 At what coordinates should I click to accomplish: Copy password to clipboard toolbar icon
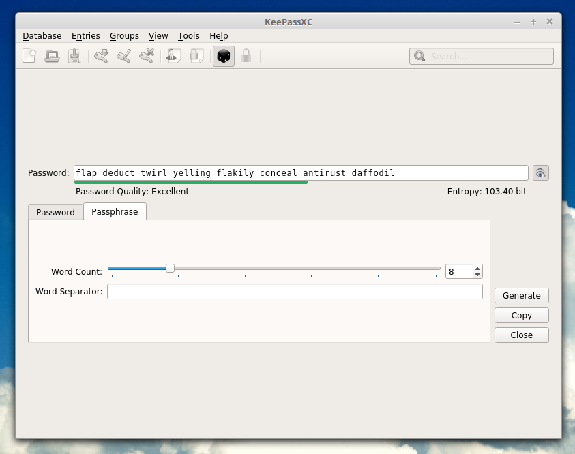(x=196, y=56)
